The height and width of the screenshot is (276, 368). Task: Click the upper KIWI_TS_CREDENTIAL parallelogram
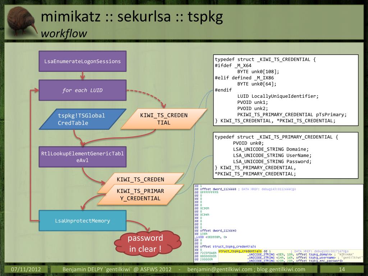point(164,119)
